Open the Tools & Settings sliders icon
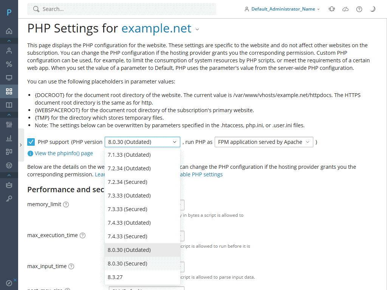 pyautogui.click(x=9, y=125)
